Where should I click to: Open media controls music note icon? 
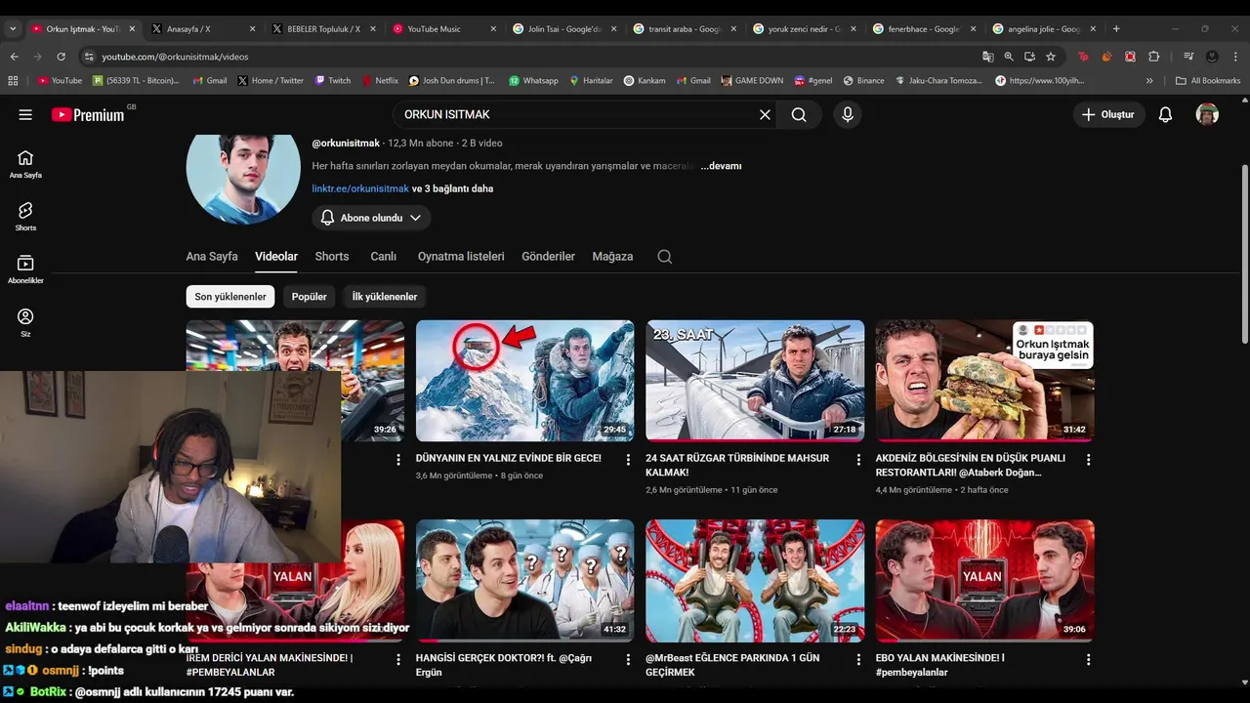point(1188,57)
